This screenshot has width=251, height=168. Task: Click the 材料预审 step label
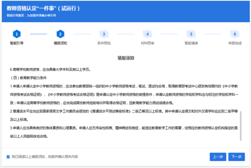point(148,43)
